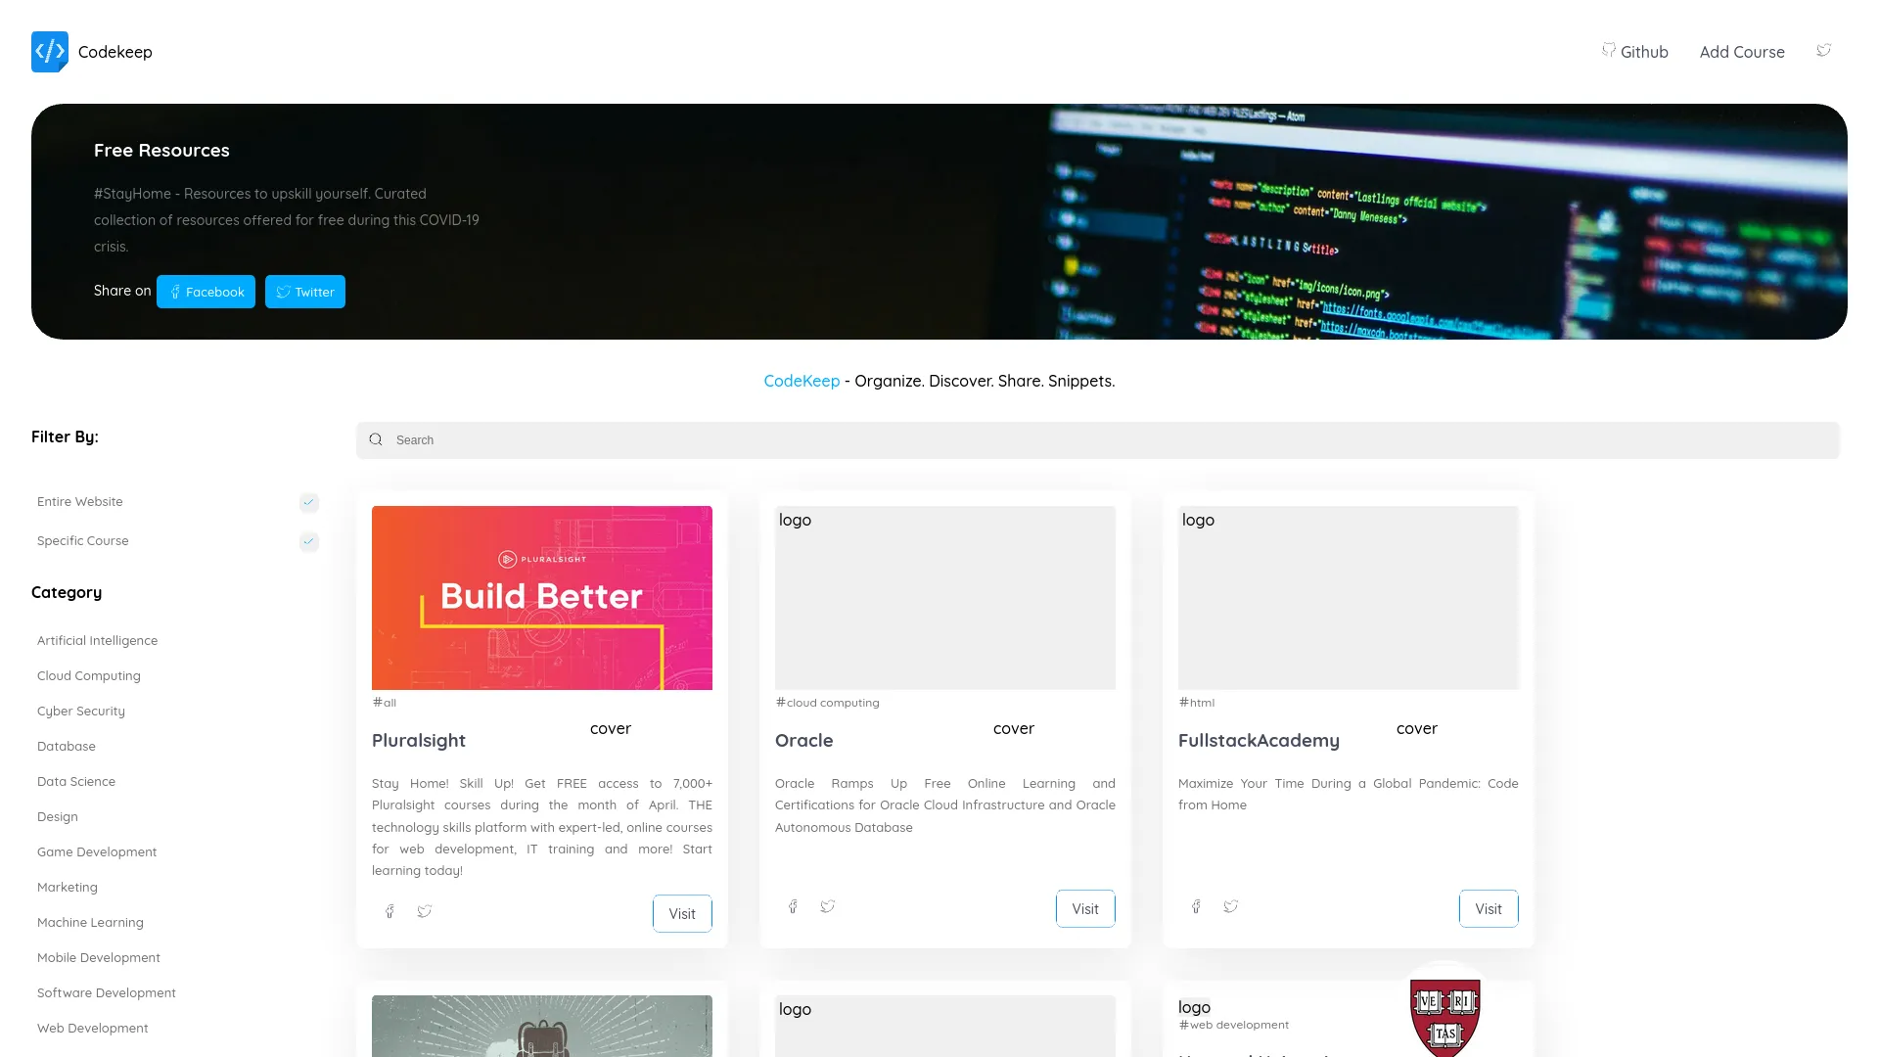Select the Machine Learning category

coord(90,922)
